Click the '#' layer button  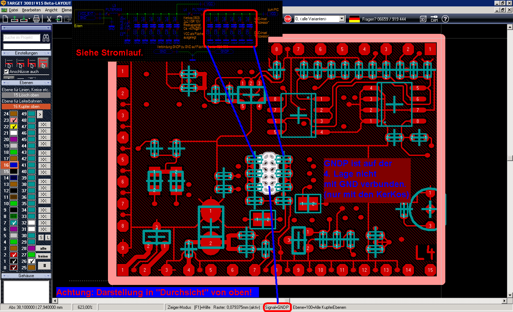pos(44,266)
